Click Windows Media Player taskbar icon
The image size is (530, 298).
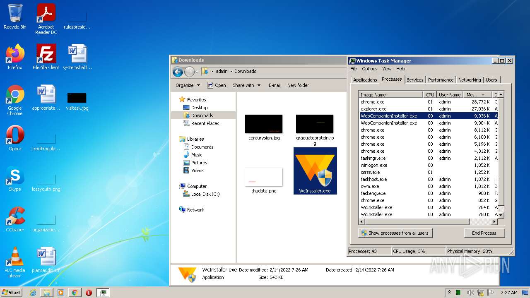tap(61, 293)
